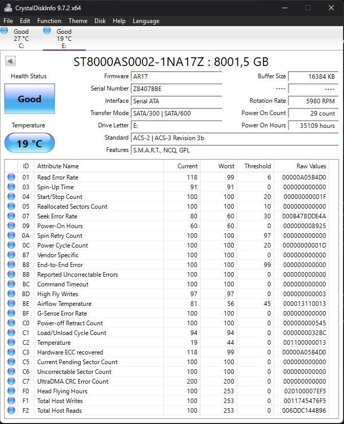
Task: Click status orb for UltraDMA CRC Error Count
Action: pyautogui.click(x=11, y=382)
